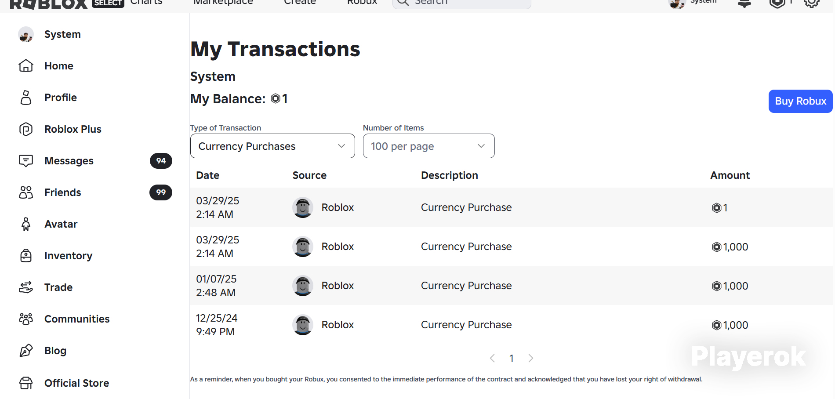Click the Robux withdrawal reminder text
The width and height of the screenshot is (835, 399).
(447, 379)
